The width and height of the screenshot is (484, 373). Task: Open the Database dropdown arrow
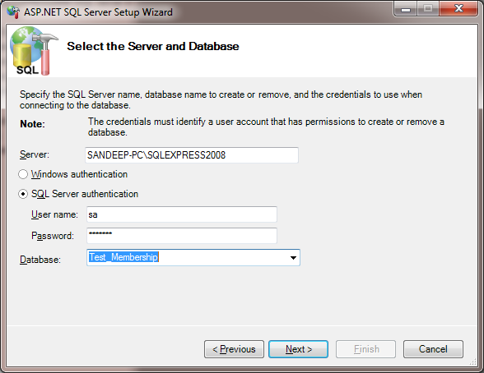click(293, 258)
